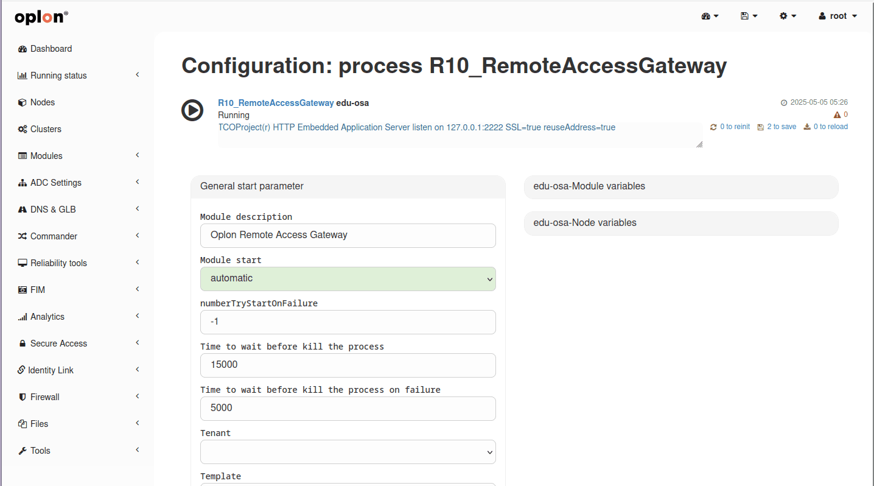The height and width of the screenshot is (486, 874).
Task: Open the save floppy-disk menu in header
Action: (749, 16)
